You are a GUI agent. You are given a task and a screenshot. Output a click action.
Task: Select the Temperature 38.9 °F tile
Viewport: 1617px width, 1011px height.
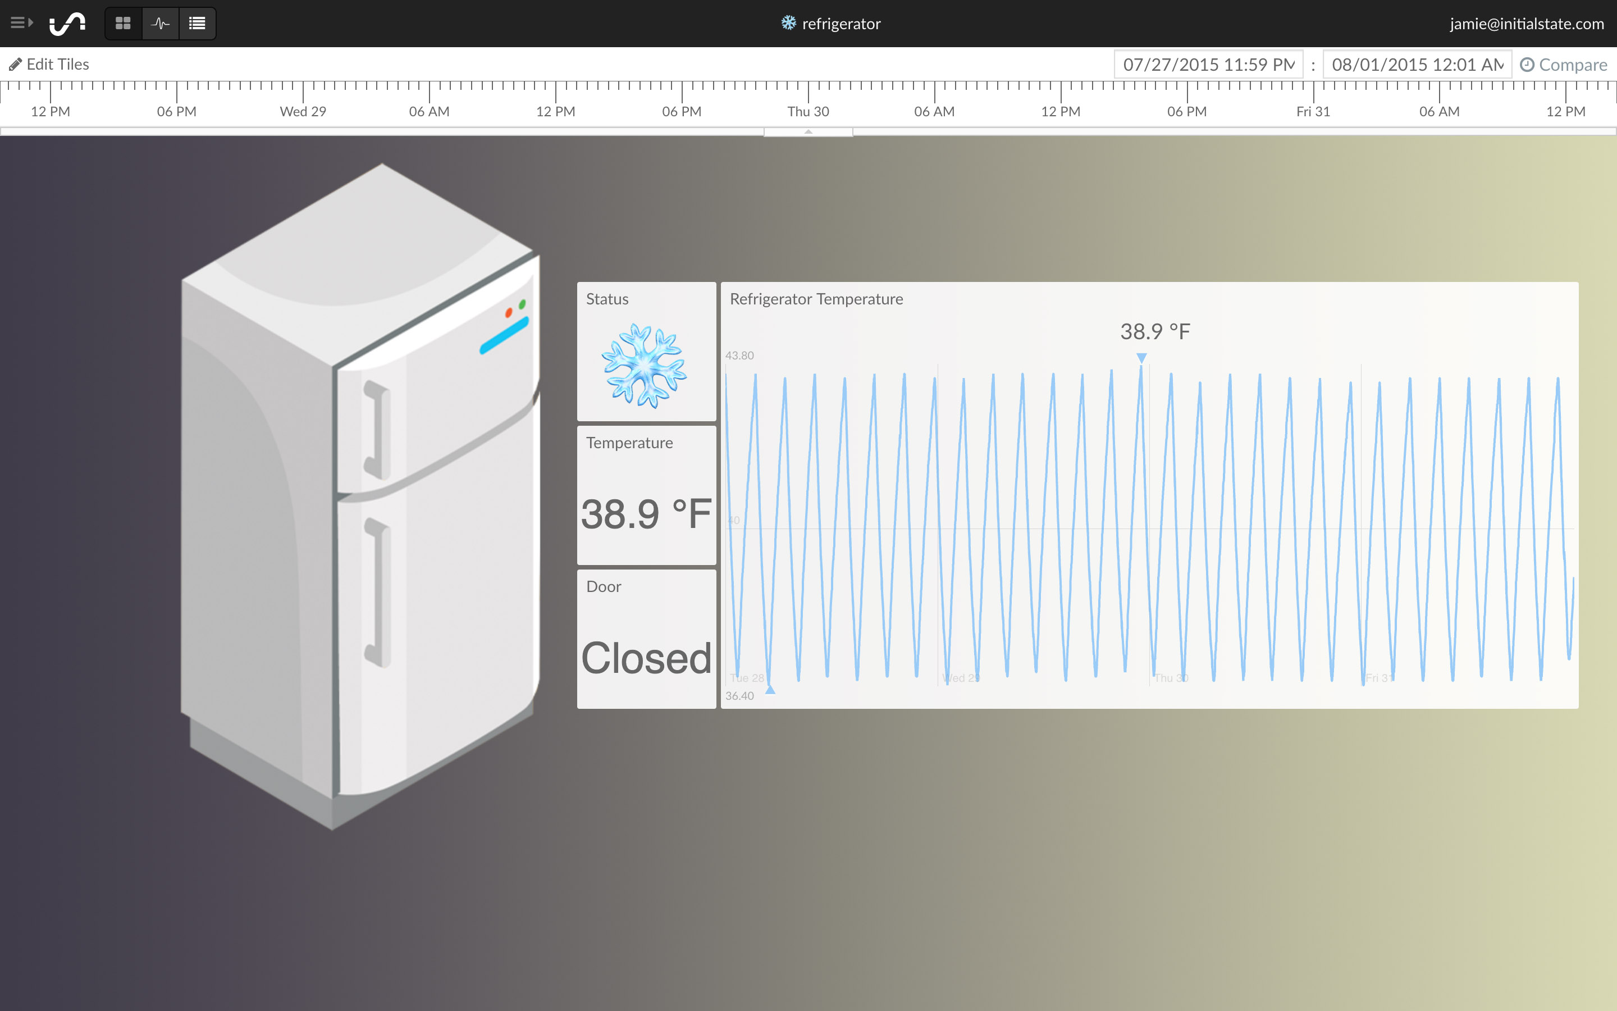(646, 495)
